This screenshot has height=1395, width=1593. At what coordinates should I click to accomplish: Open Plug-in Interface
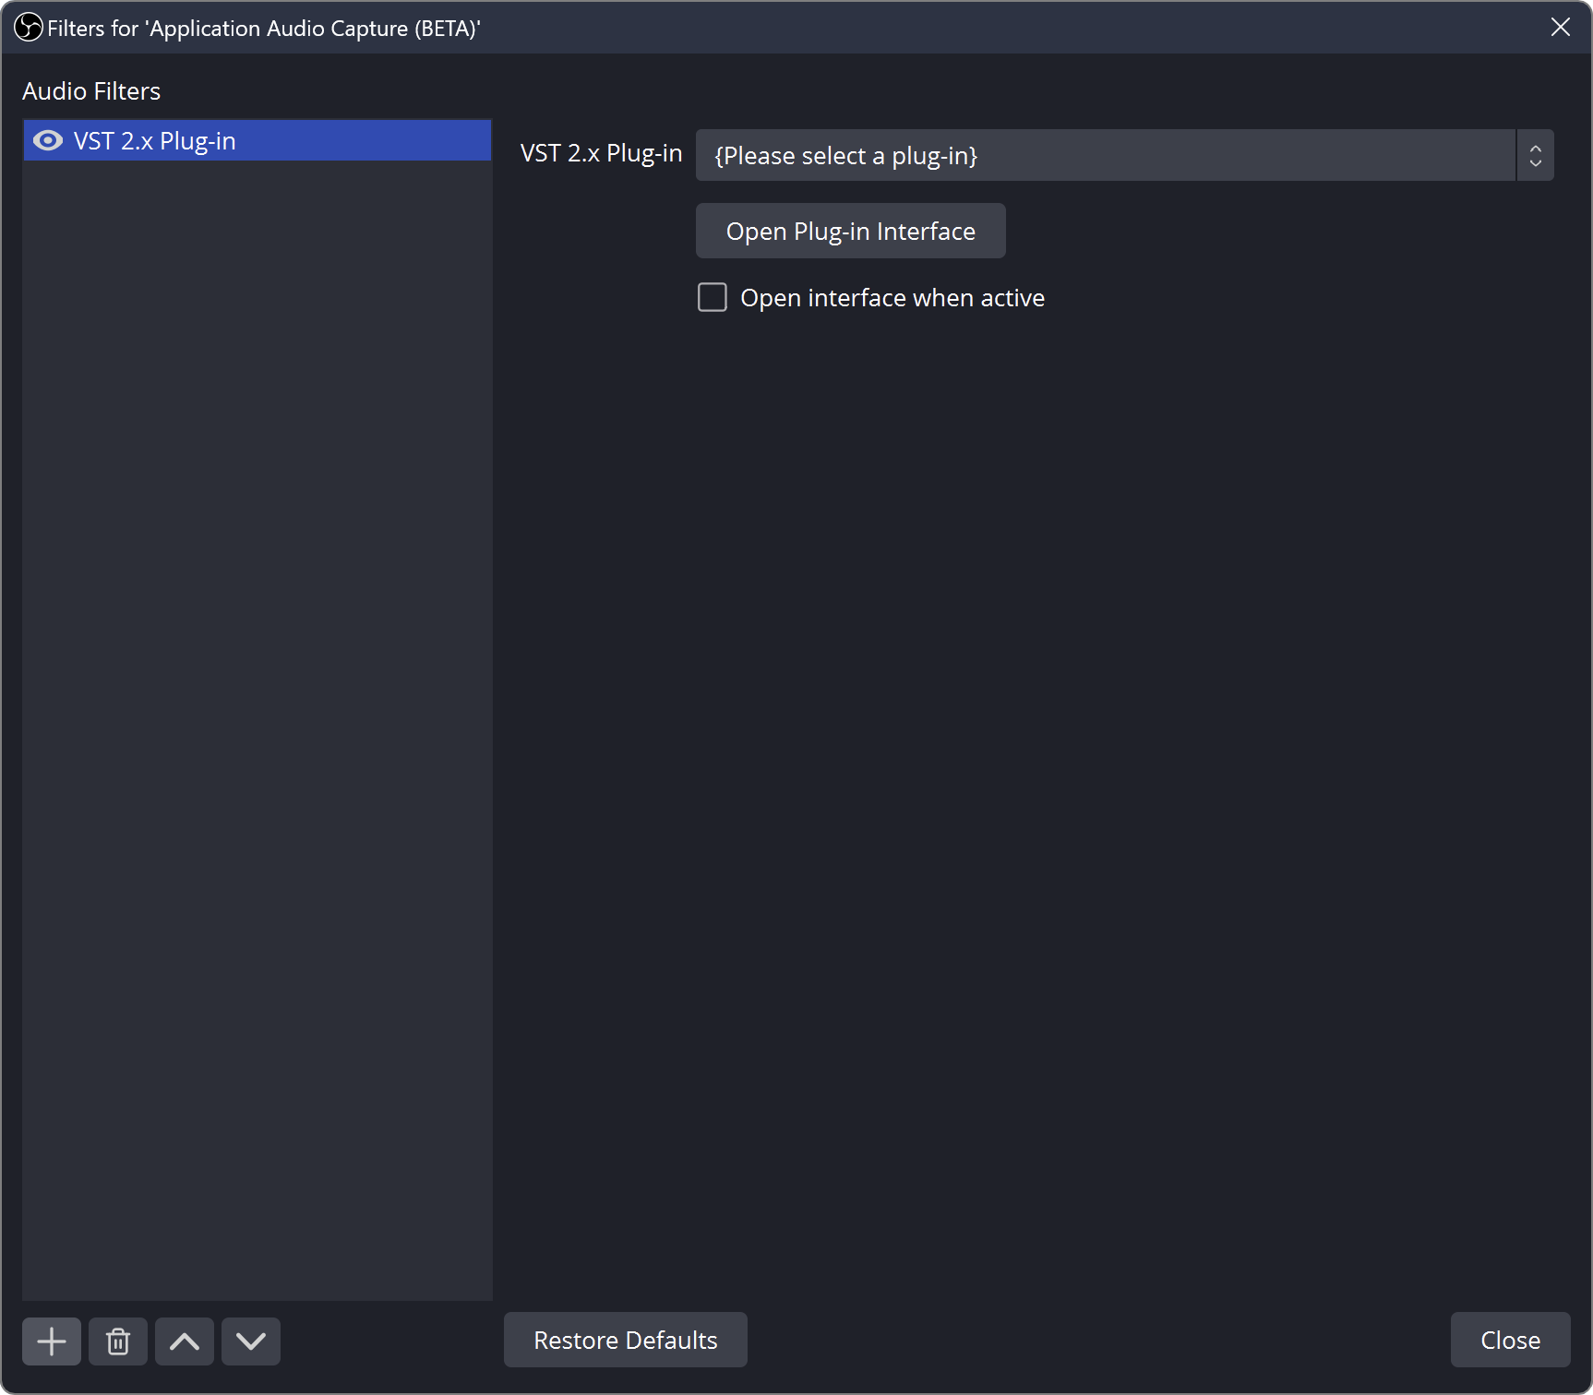(x=849, y=231)
